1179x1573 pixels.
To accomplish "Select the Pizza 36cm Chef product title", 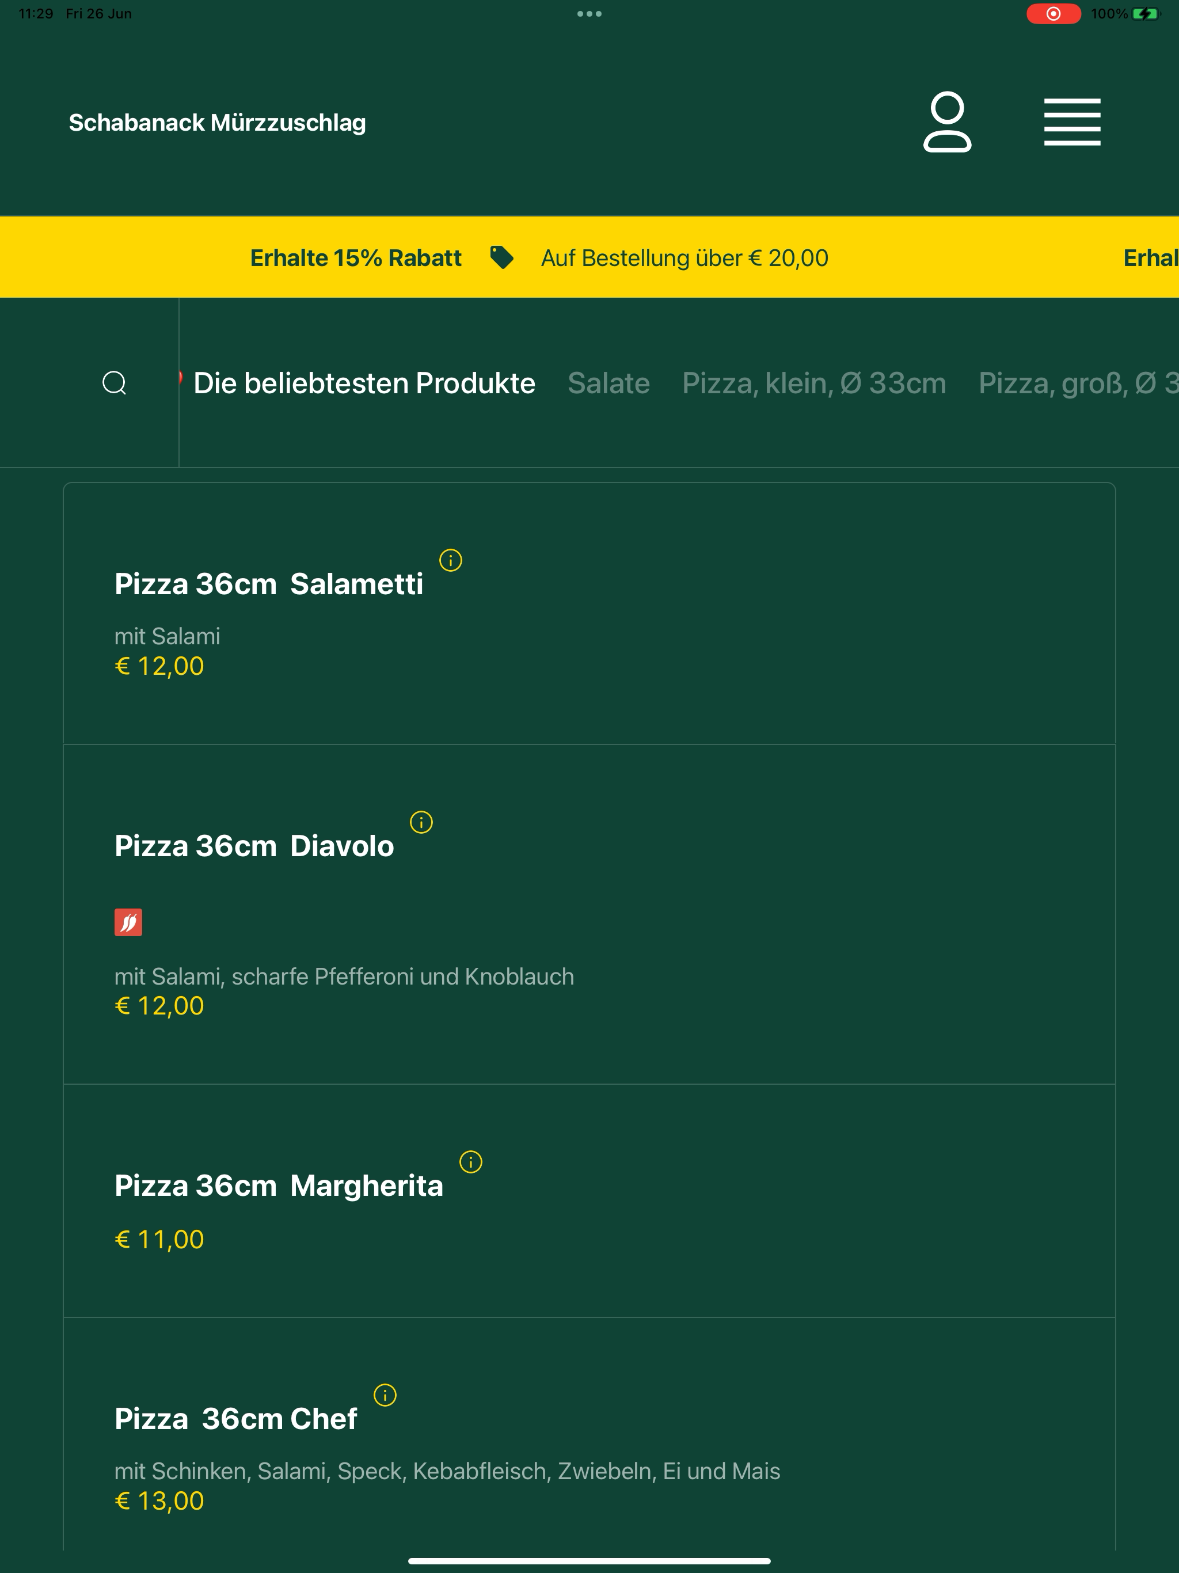I will (235, 1419).
